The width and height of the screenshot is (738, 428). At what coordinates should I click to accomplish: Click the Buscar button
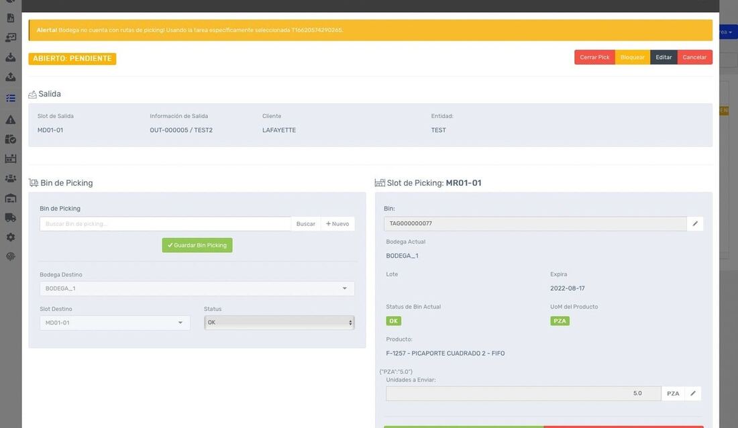(306, 224)
